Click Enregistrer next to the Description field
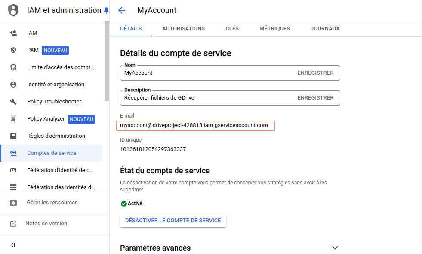The image size is (422, 254). coord(315,98)
